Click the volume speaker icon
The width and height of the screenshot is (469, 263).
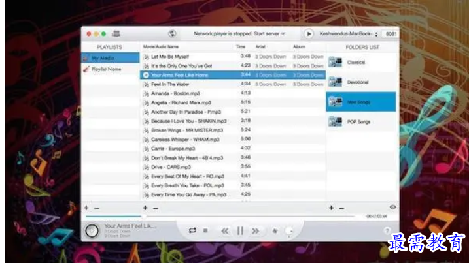[275, 231]
